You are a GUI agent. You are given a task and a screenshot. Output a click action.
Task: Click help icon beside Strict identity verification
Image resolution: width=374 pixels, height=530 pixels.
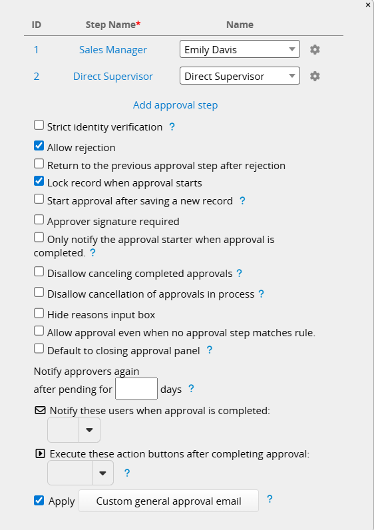point(172,127)
